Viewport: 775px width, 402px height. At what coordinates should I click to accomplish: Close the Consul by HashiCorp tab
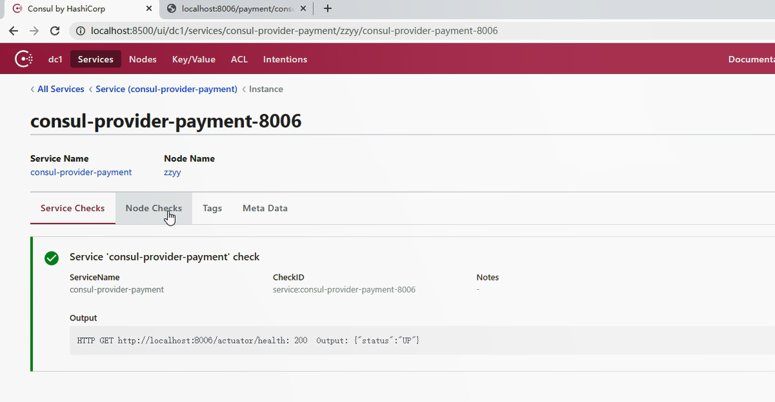click(148, 9)
